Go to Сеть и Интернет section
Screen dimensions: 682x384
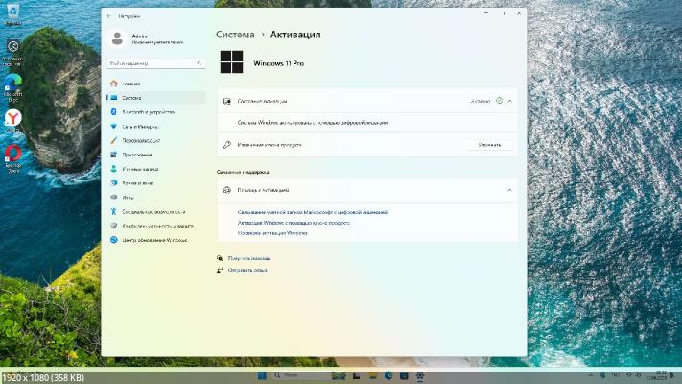point(156,127)
